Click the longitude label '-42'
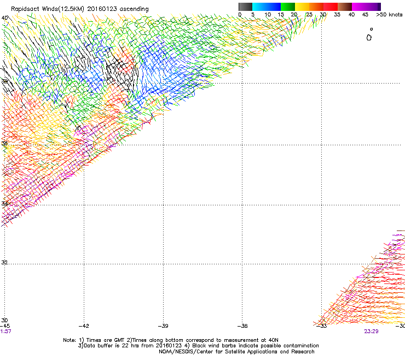The image size is (405, 355). [84, 326]
